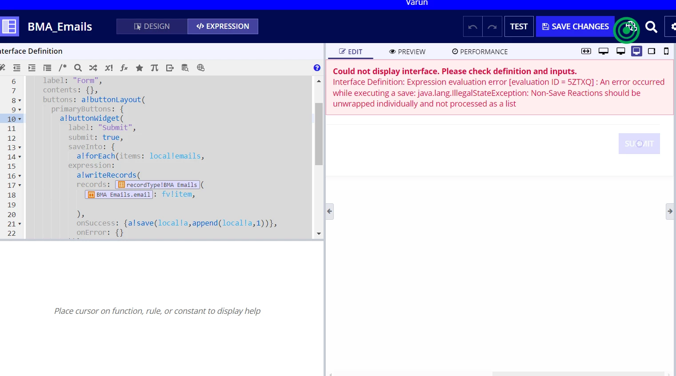Click the x! icon in editor toolbar

tap(108, 68)
